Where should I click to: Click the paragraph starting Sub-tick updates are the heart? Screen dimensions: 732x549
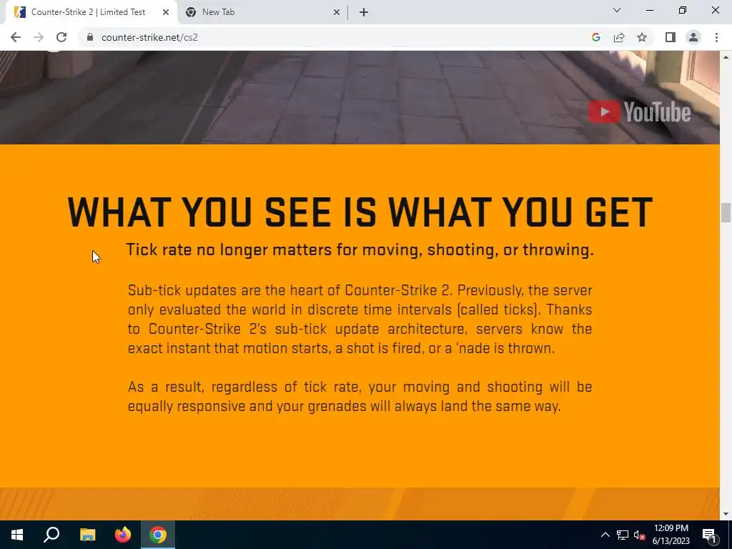[x=360, y=320]
